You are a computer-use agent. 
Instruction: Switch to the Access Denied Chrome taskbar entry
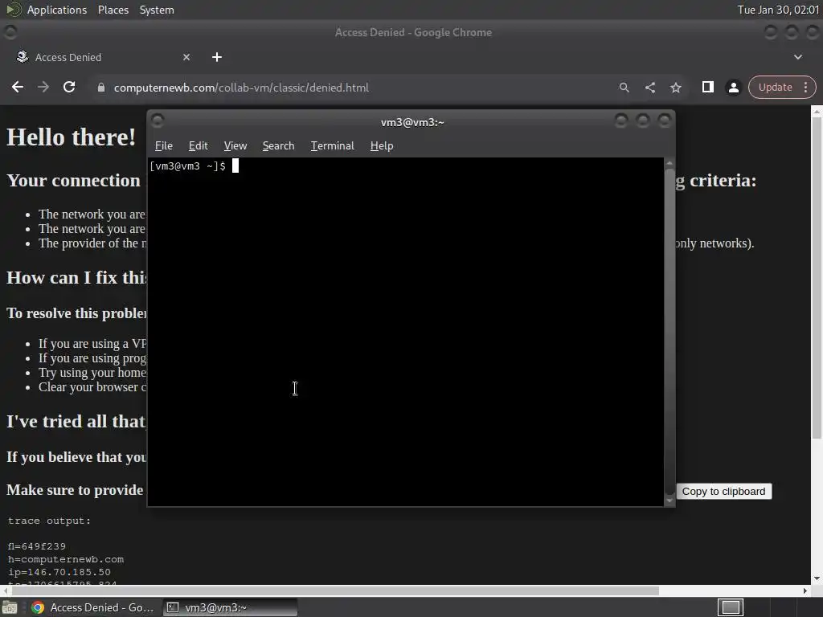(x=95, y=607)
